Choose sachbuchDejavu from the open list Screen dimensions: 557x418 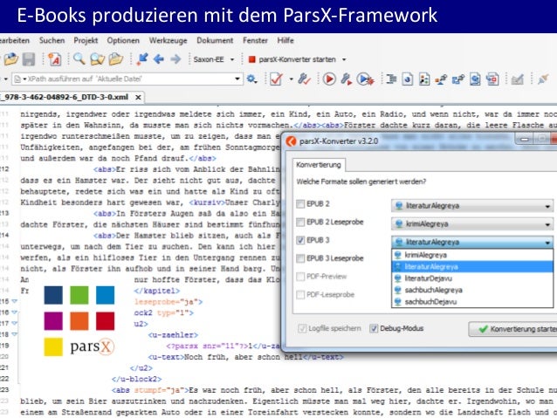[x=472, y=302]
